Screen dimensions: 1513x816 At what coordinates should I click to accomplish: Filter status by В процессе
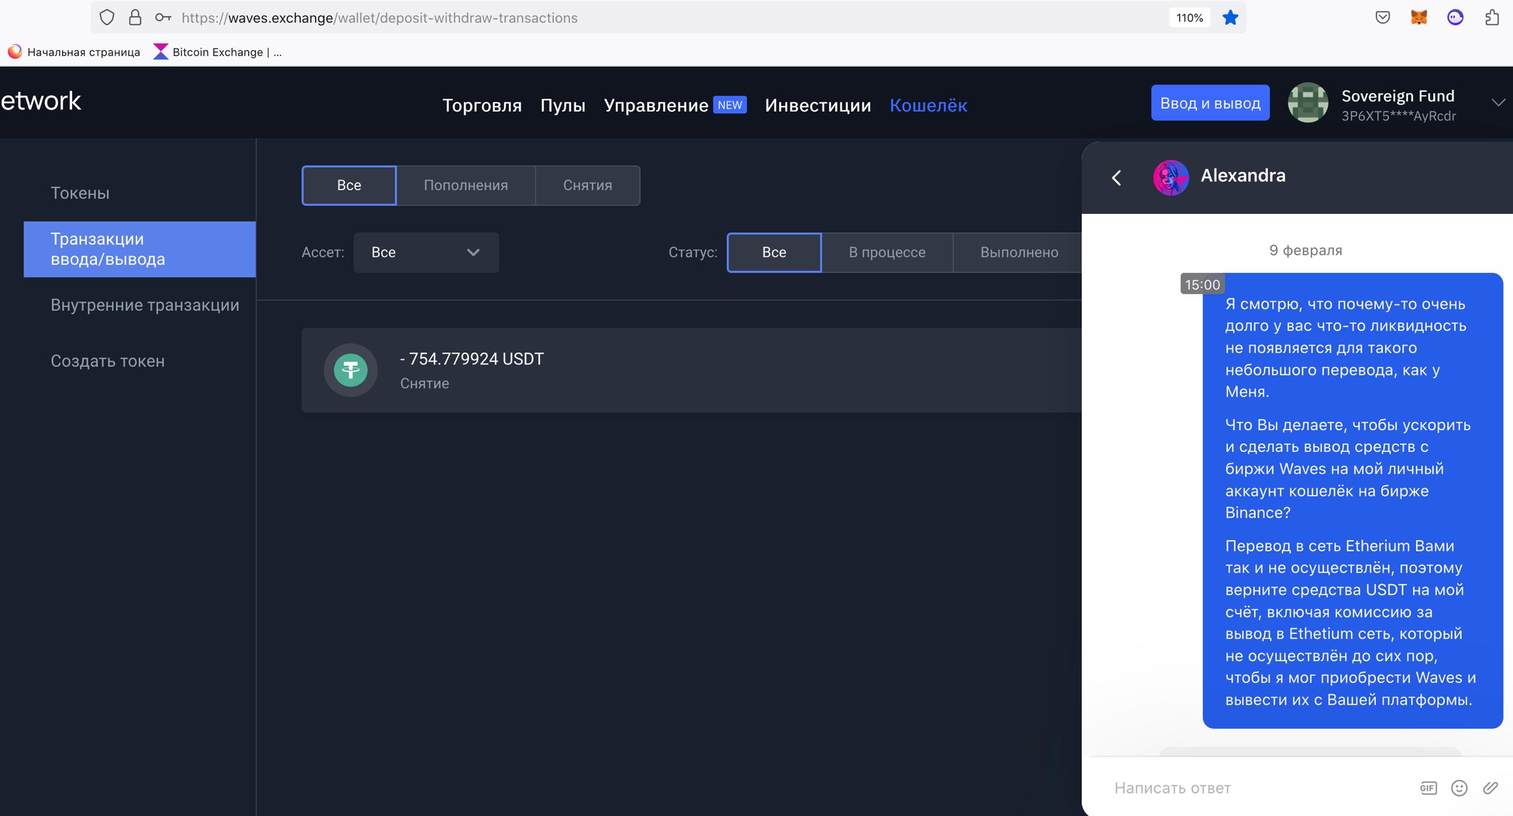click(887, 252)
